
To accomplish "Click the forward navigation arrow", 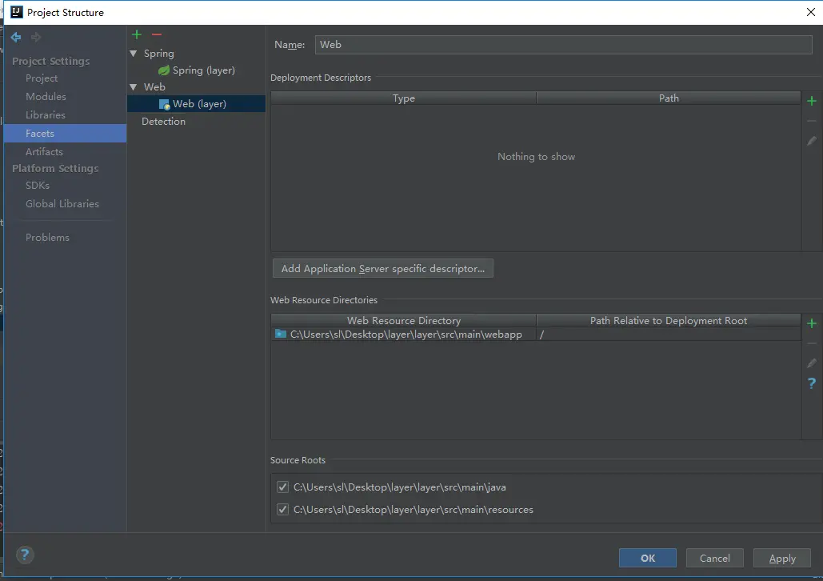I will pyautogui.click(x=36, y=37).
